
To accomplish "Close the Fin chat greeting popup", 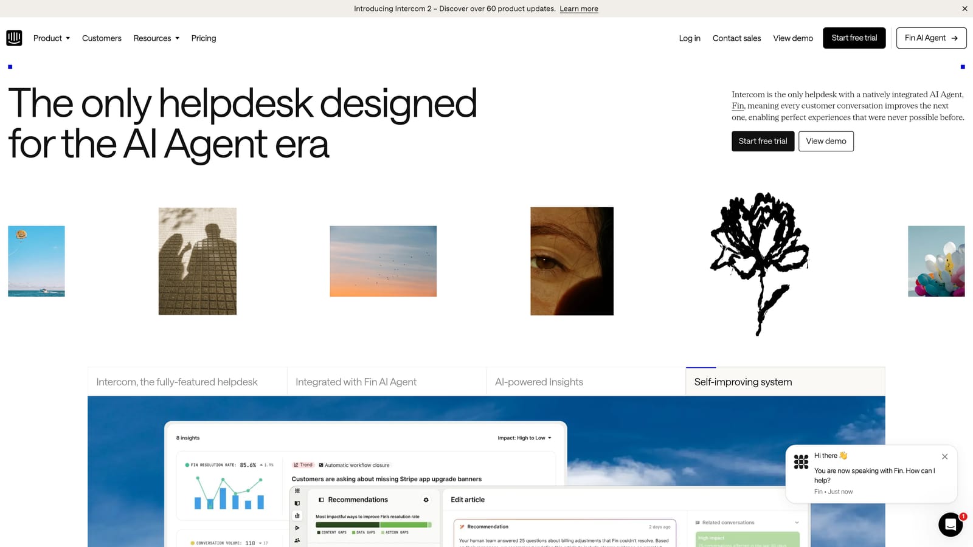I will 944,456.
